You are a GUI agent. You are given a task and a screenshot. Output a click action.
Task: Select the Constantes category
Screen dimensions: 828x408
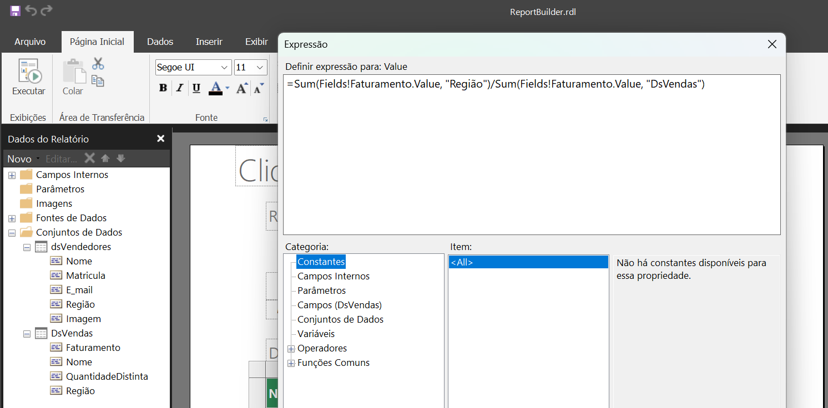click(x=321, y=262)
